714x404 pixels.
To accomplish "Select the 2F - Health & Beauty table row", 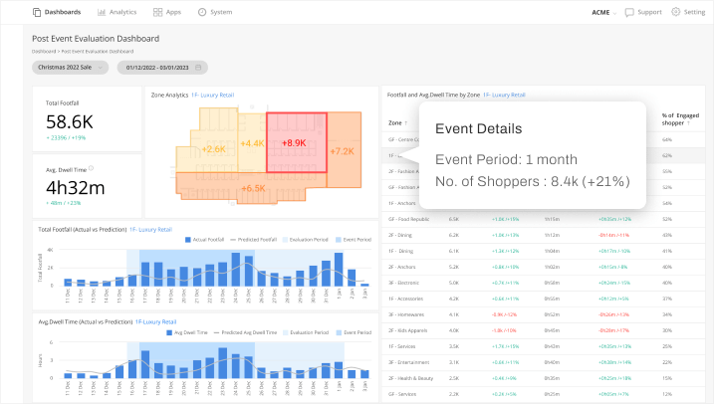I will (544, 378).
